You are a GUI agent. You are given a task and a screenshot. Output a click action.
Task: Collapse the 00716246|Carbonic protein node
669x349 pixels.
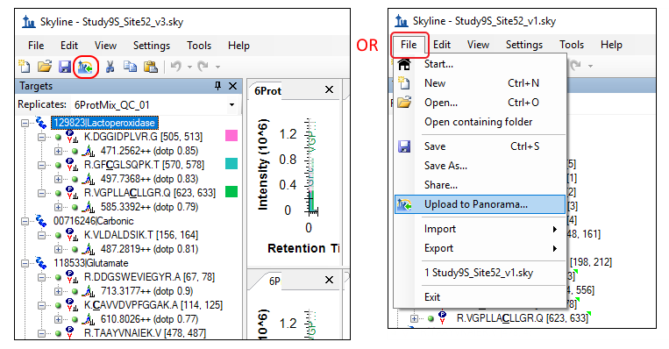(x=25, y=222)
